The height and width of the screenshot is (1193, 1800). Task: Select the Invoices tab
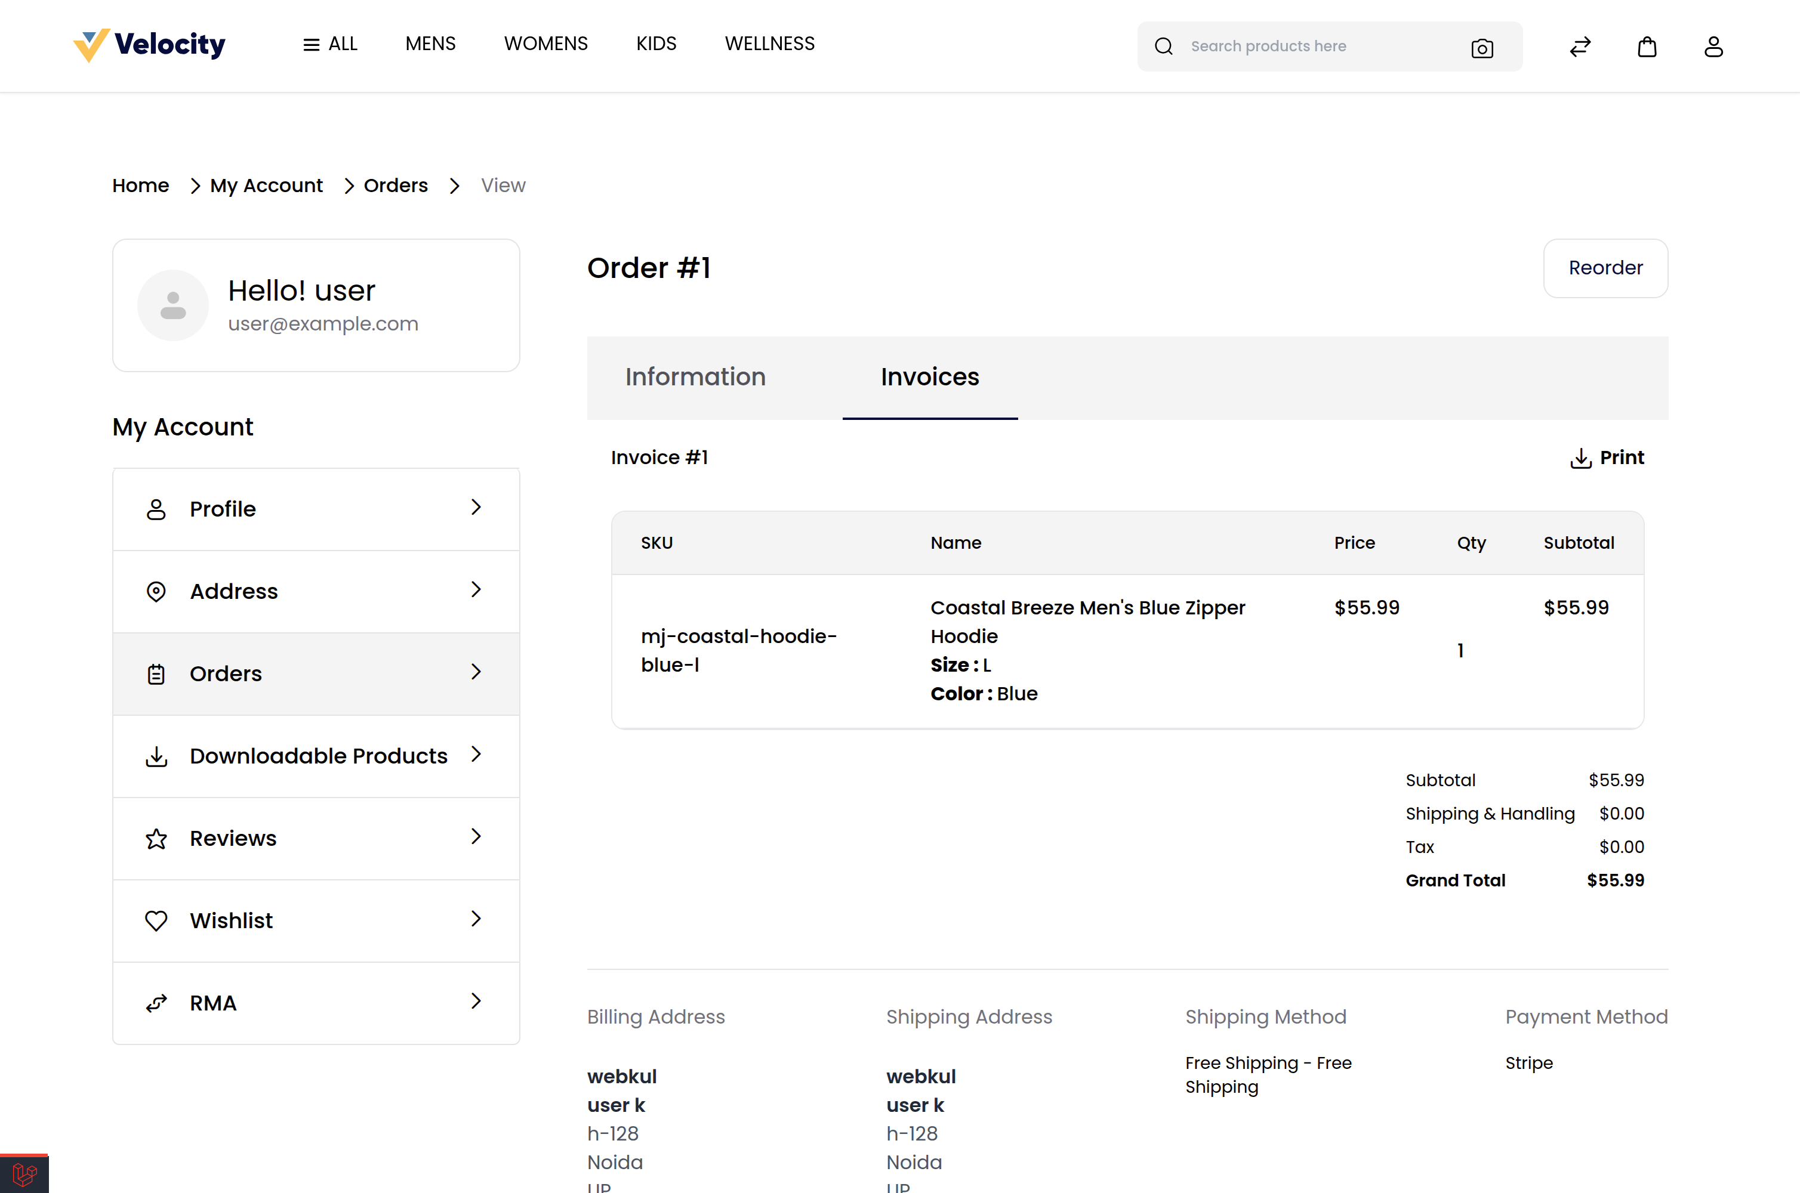click(930, 378)
